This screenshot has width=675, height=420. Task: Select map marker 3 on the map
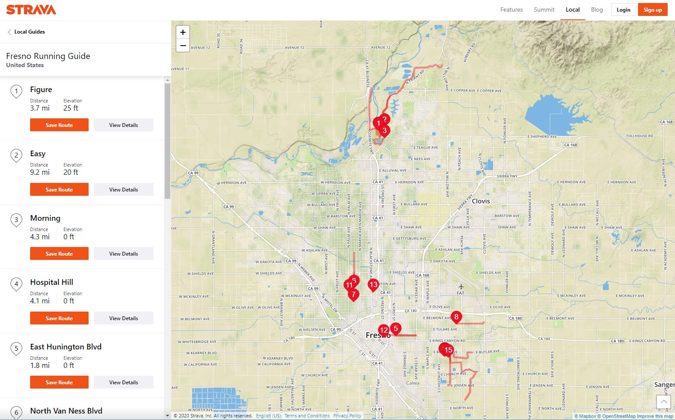click(385, 131)
